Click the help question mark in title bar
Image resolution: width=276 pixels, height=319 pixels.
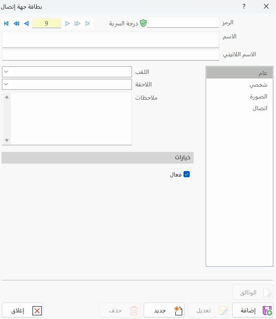244,6
